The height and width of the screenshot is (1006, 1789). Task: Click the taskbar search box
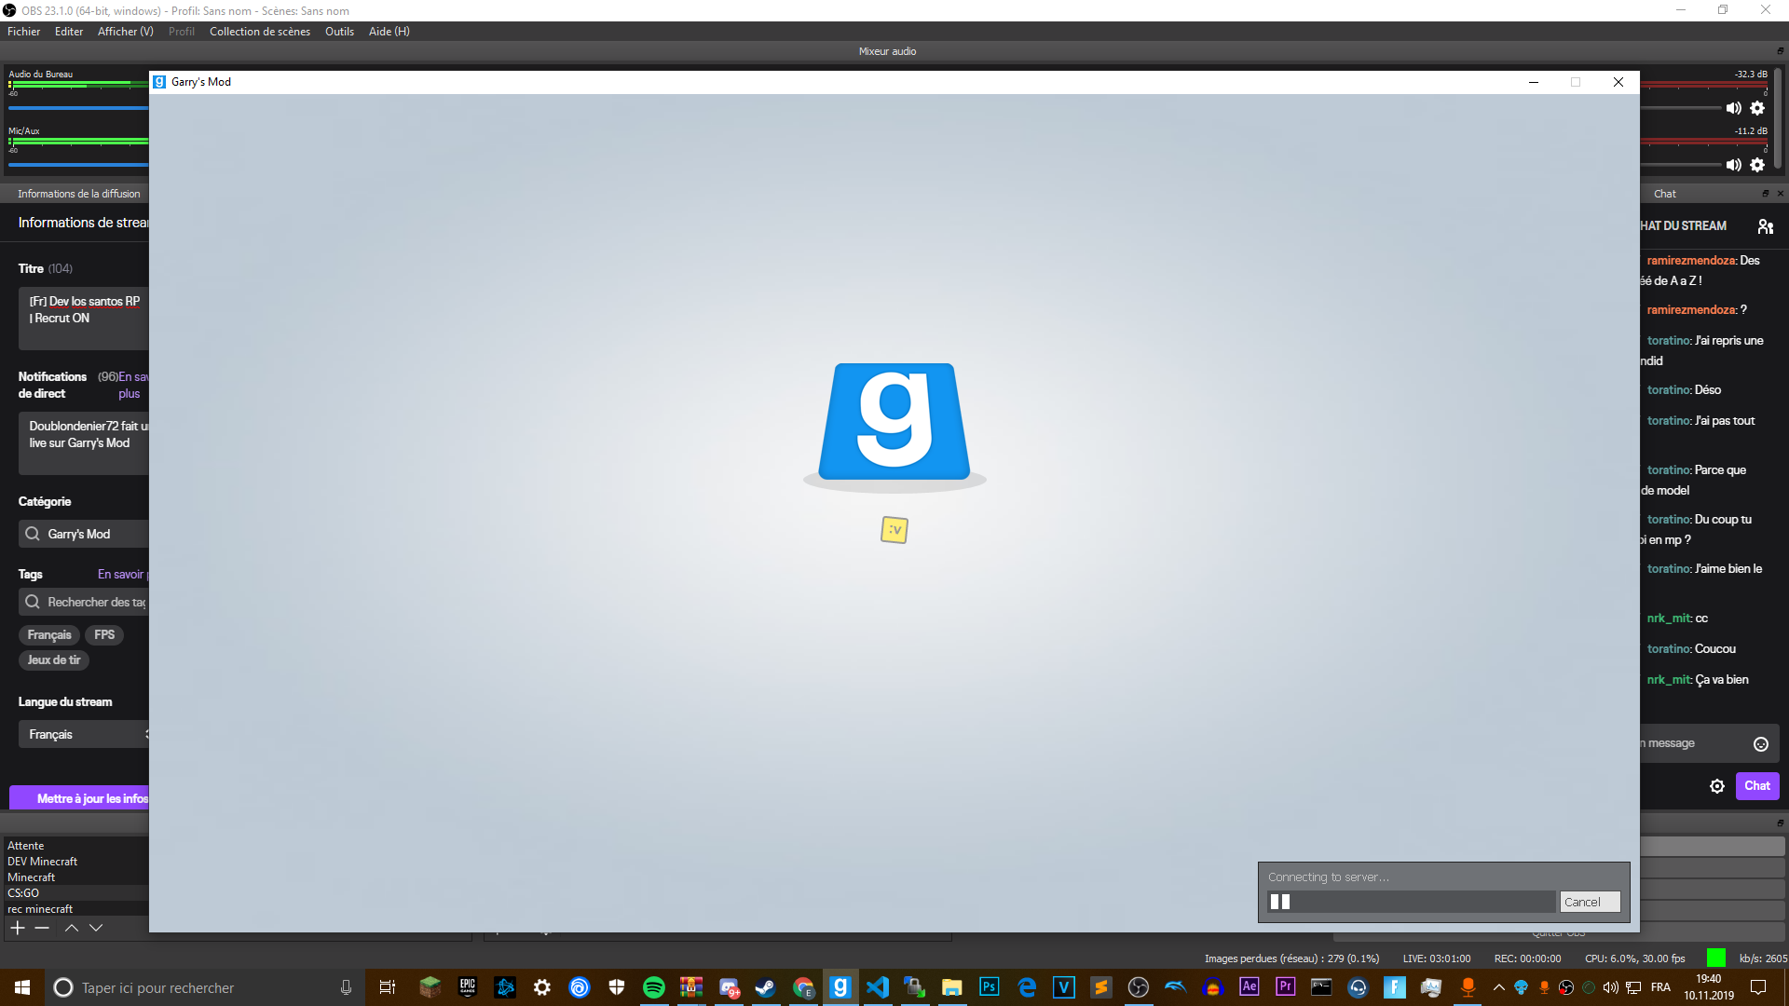coord(205,987)
